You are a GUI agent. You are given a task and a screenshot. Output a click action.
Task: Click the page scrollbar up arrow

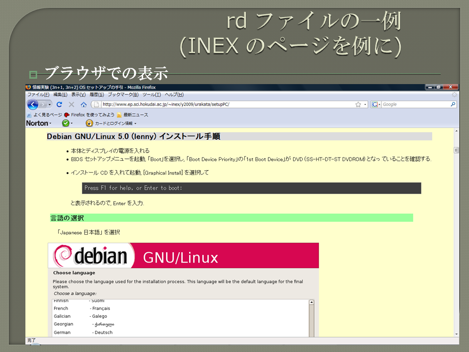point(456,131)
